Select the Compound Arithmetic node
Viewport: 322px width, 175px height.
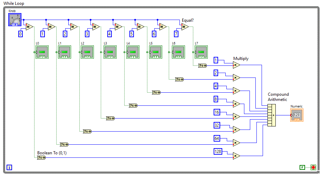(272, 115)
